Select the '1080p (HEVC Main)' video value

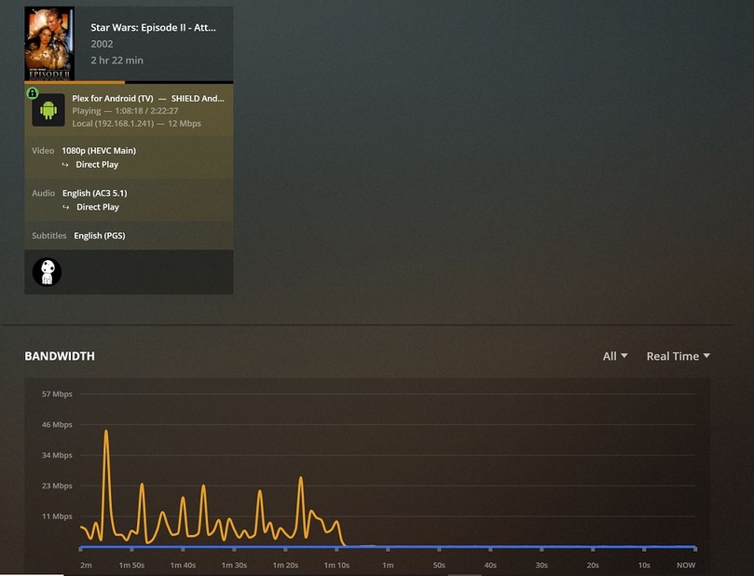click(x=99, y=151)
